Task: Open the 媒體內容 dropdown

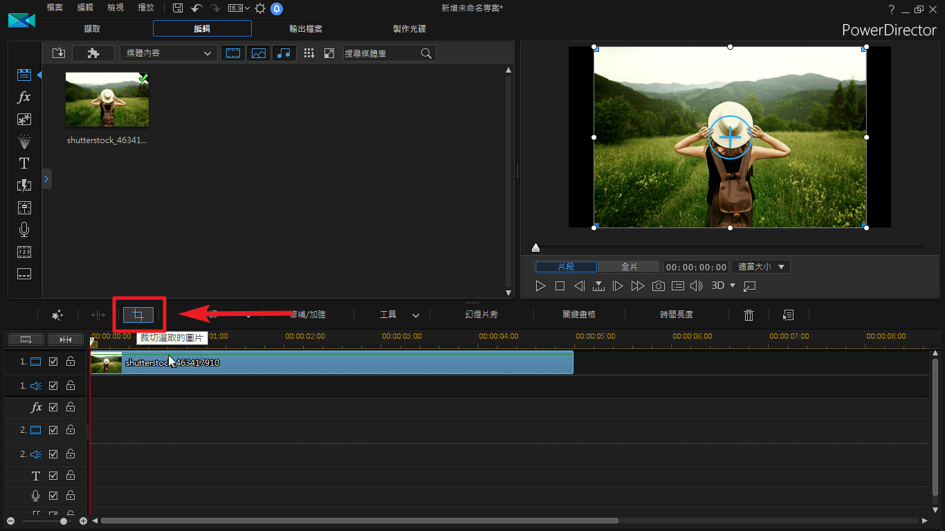Action: click(x=169, y=53)
